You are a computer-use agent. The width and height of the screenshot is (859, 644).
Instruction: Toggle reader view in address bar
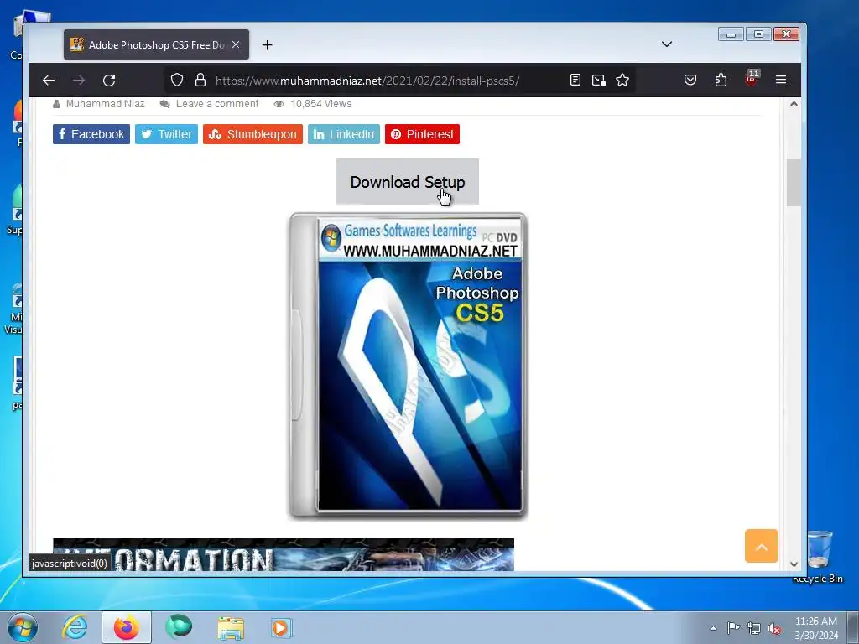coord(575,80)
